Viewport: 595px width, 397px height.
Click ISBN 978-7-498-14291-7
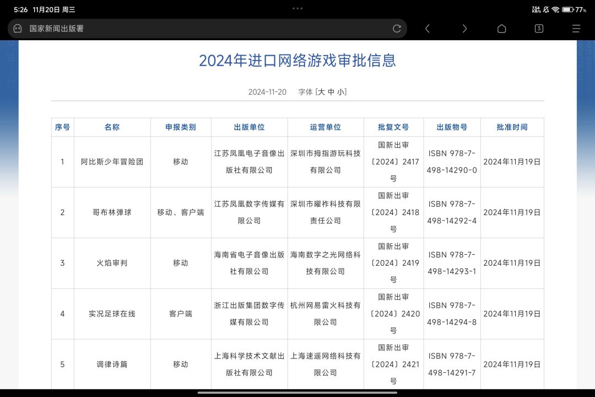click(x=452, y=364)
